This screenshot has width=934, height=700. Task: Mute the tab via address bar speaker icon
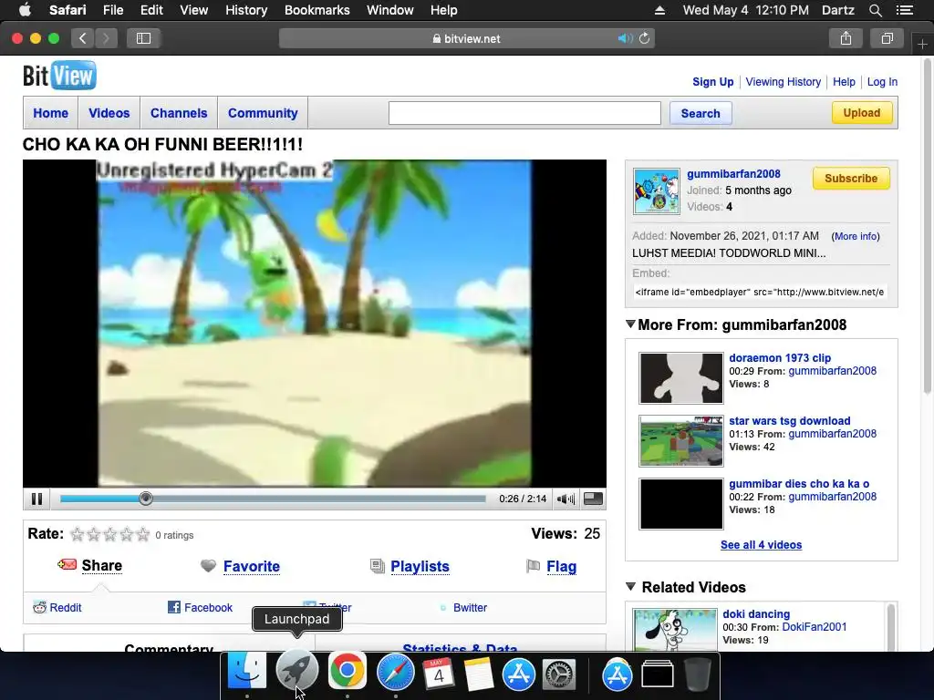pyautogui.click(x=625, y=38)
